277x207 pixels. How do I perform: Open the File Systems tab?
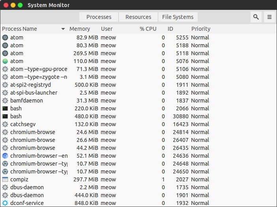pyautogui.click(x=178, y=17)
